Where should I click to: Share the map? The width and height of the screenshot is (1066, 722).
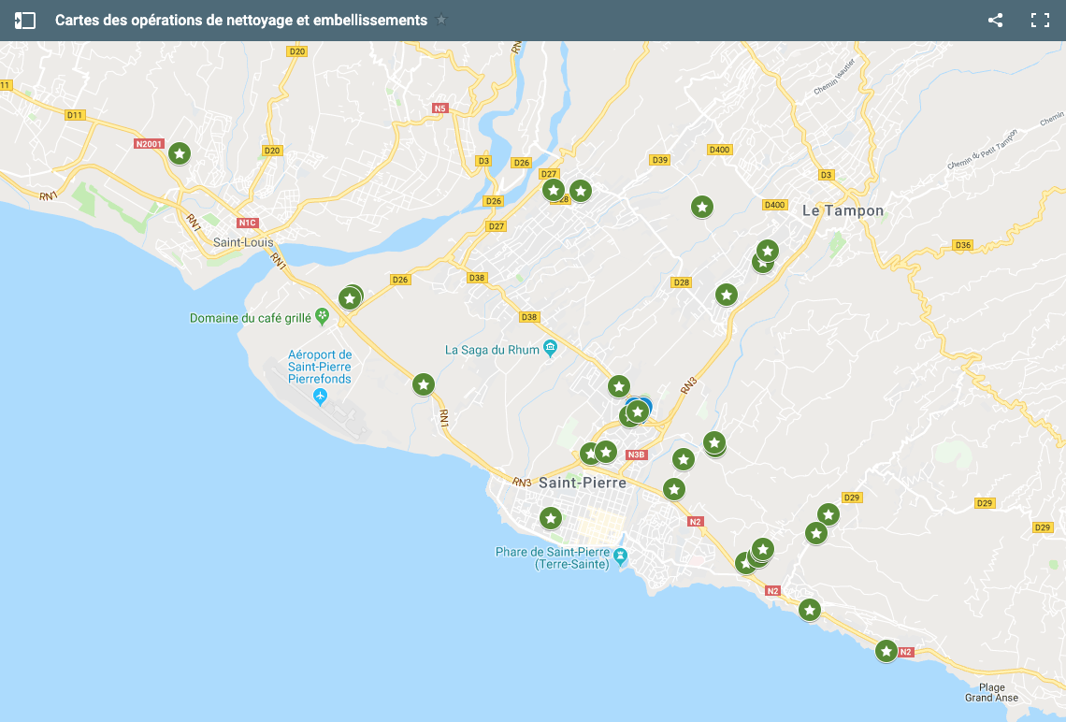coord(995,21)
